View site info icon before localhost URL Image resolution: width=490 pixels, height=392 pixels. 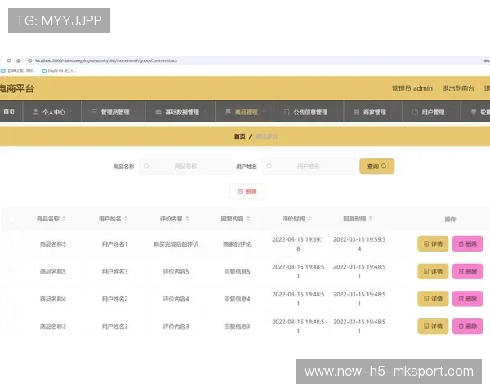[x=30, y=60]
